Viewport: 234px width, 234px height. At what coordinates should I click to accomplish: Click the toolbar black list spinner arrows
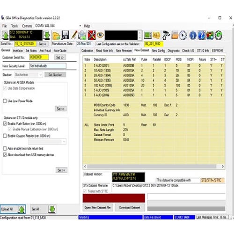point(140,35)
